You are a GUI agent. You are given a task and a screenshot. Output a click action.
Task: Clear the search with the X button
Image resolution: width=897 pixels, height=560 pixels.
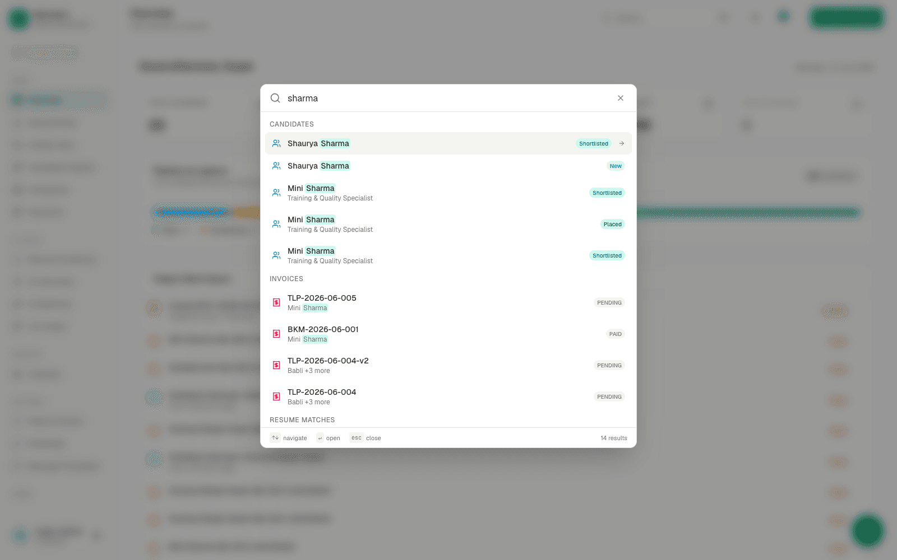pos(621,98)
